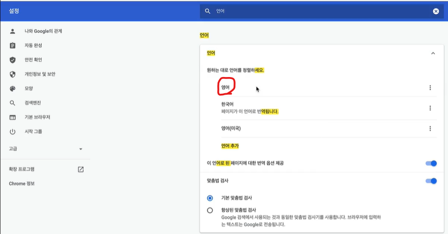Select 향상된 맞춤법 검사 radio button
The image size is (448, 234).
point(210,210)
